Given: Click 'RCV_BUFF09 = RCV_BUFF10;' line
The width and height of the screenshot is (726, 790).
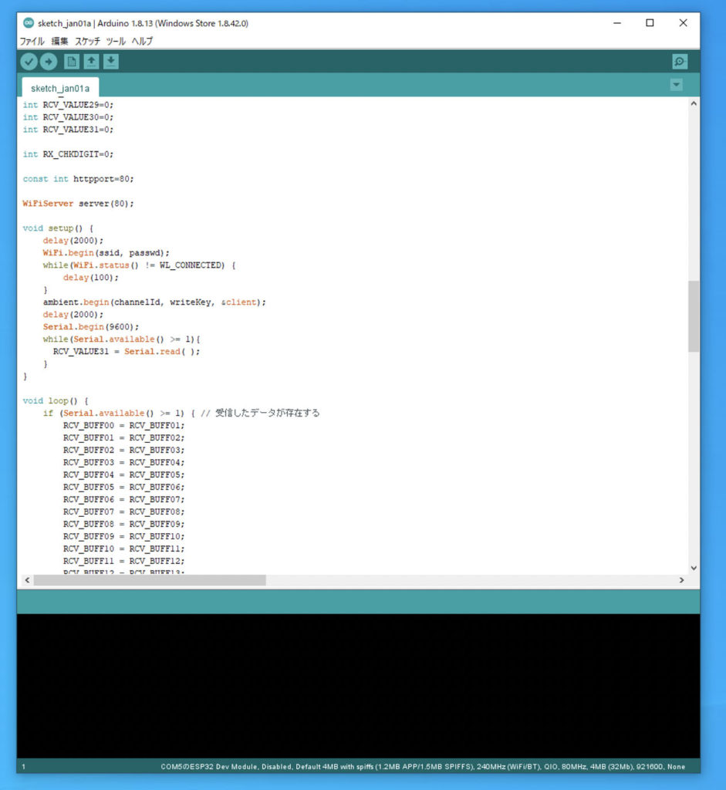Looking at the screenshot, I should pos(124,537).
